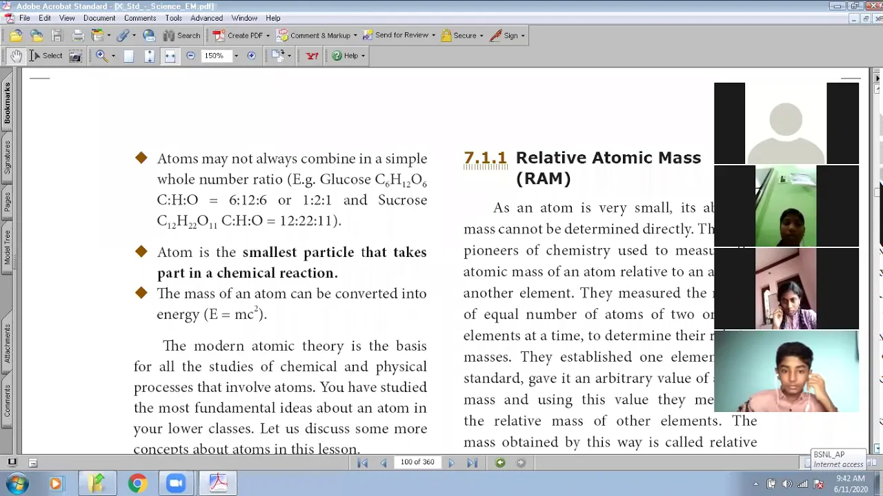Expand the Secure dropdown arrow
This screenshot has height=496, width=883.
[482, 36]
